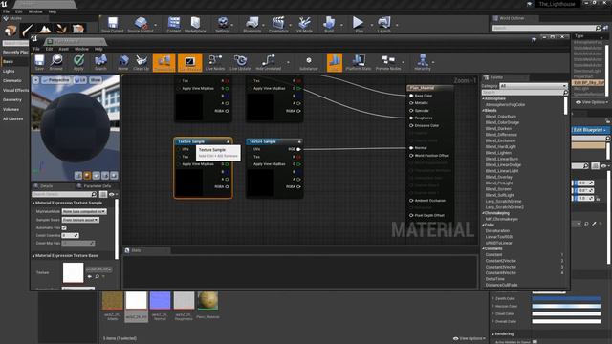Click Save Current in main editor toolbar

(113, 23)
